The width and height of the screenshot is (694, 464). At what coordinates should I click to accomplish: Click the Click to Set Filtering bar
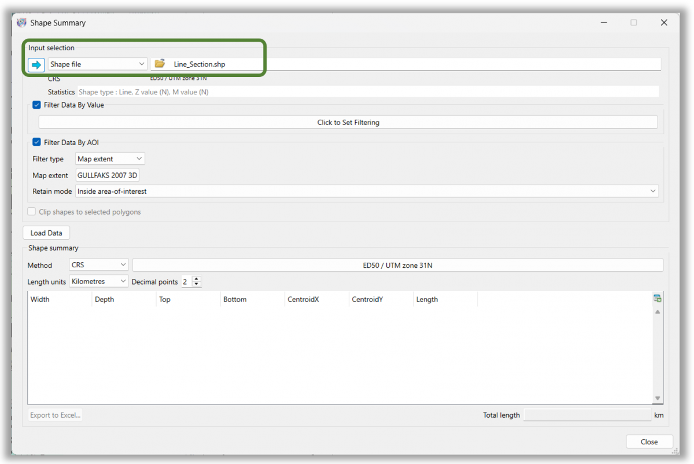[x=348, y=122]
